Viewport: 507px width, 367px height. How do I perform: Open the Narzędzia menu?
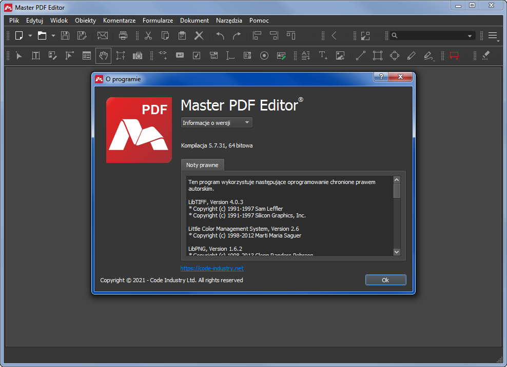229,21
